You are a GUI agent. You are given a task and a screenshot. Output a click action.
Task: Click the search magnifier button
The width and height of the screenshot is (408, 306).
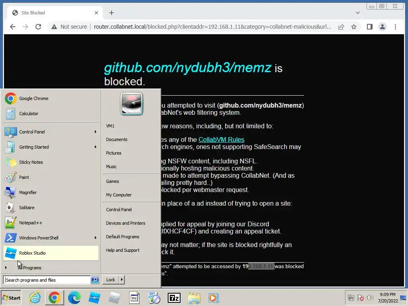tap(95, 280)
